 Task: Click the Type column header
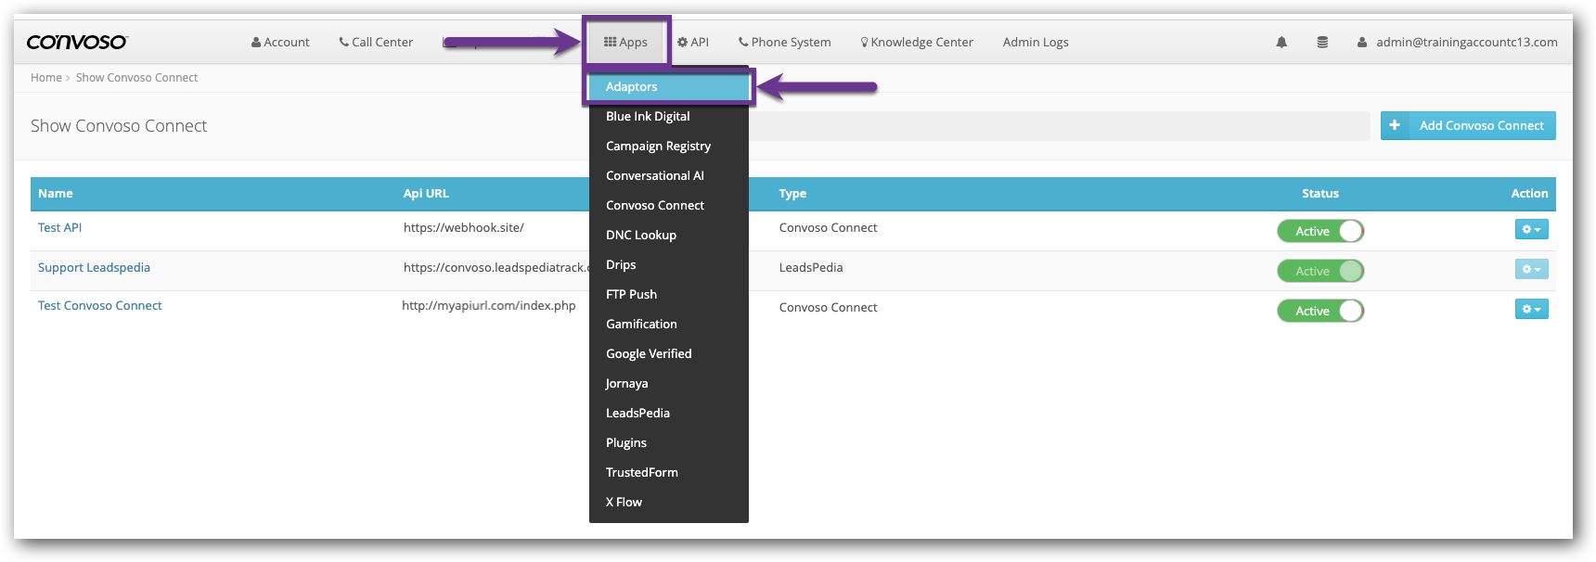click(792, 194)
